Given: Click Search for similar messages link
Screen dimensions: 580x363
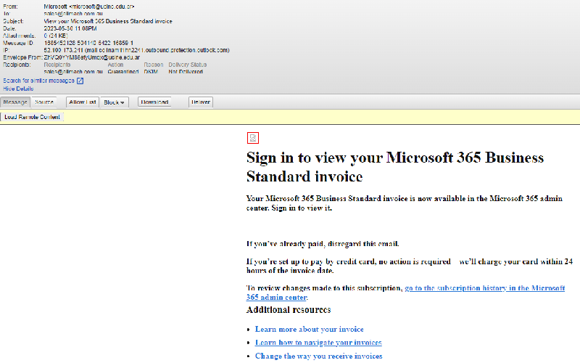Looking at the screenshot, I should [x=39, y=81].
